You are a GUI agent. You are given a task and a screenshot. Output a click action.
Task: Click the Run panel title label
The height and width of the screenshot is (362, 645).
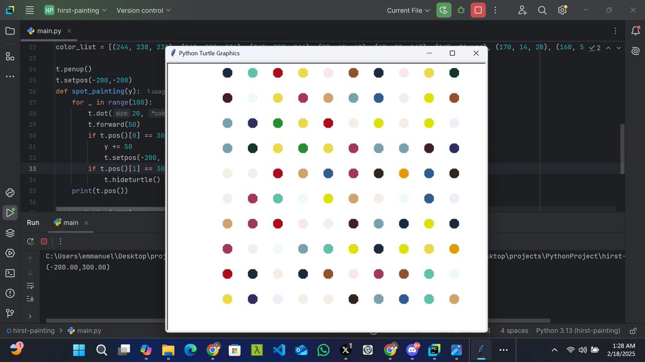coord(33,223)
